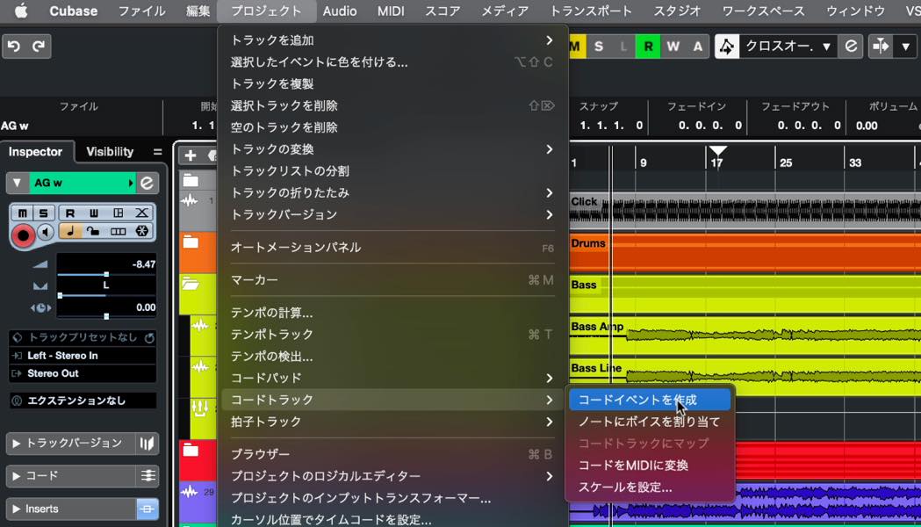This screenshot has width=921, height=527.
Task: Choose オートメーションパネル menu entry
Action: [x=392, y=248]
